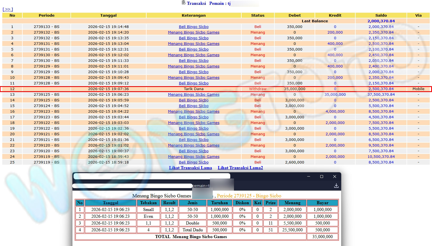Open Lihat Transaksi Lama2 link
The height and width of the screenshot is (246, 432).
240,168
